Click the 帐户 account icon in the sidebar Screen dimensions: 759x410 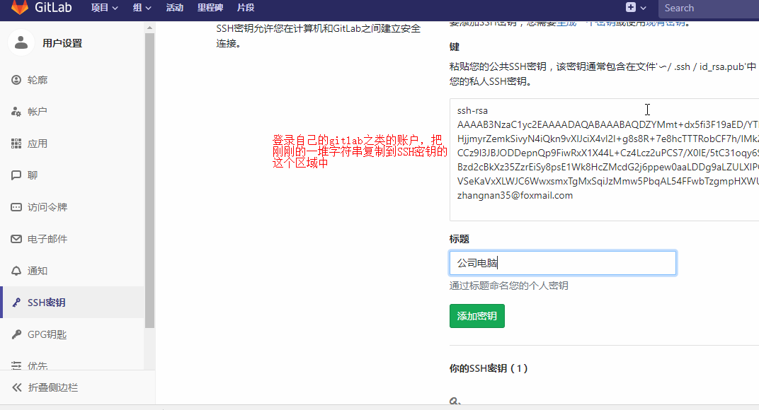pos(16,112)
